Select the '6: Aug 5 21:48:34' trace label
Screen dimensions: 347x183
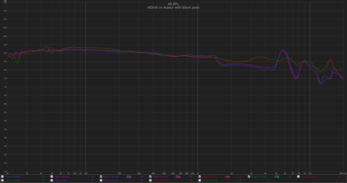(x=258, y=177)
